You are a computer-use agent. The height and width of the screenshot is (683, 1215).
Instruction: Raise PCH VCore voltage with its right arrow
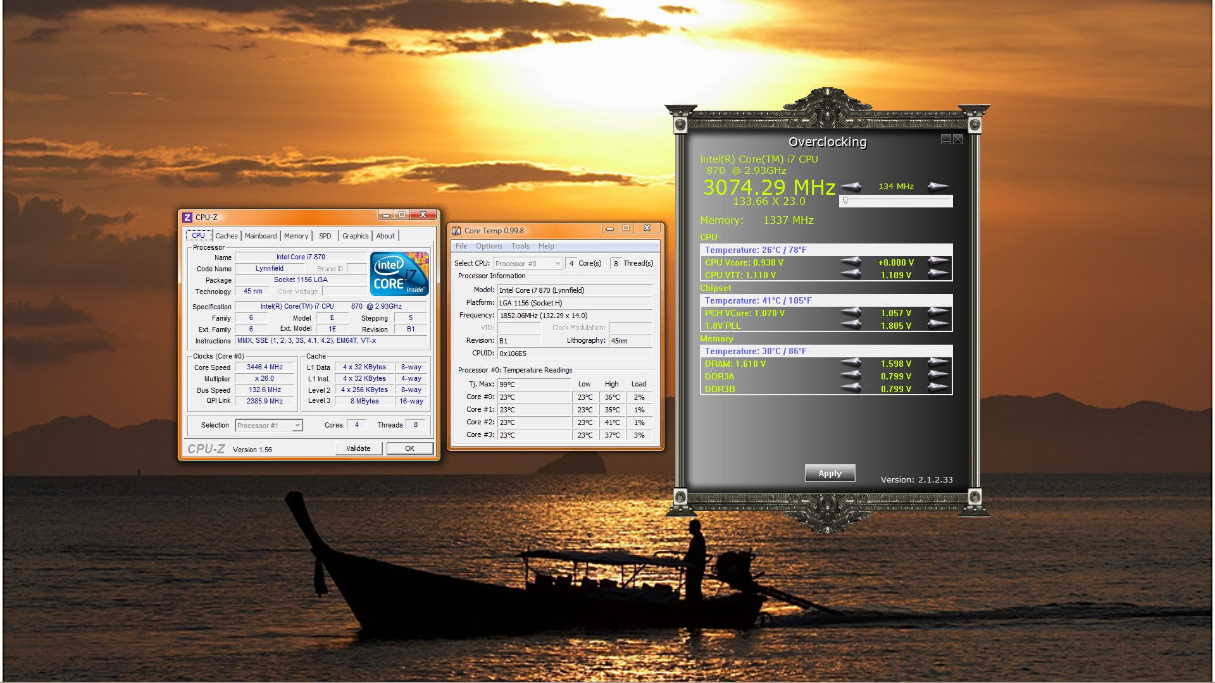[938, 312]
